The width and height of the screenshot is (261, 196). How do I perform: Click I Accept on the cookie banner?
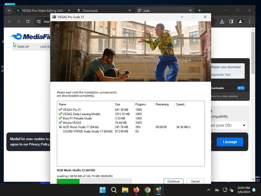[x=230, y=142]
